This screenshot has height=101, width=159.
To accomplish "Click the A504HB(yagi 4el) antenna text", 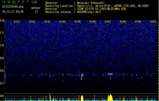I will pos(89,12).
